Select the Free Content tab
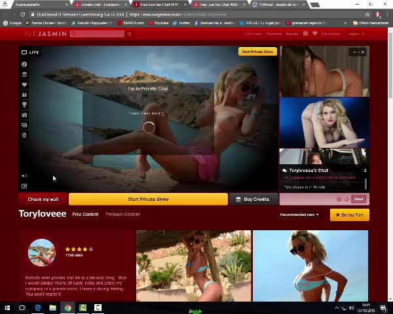The image size is (393, 314). point(85,215)
